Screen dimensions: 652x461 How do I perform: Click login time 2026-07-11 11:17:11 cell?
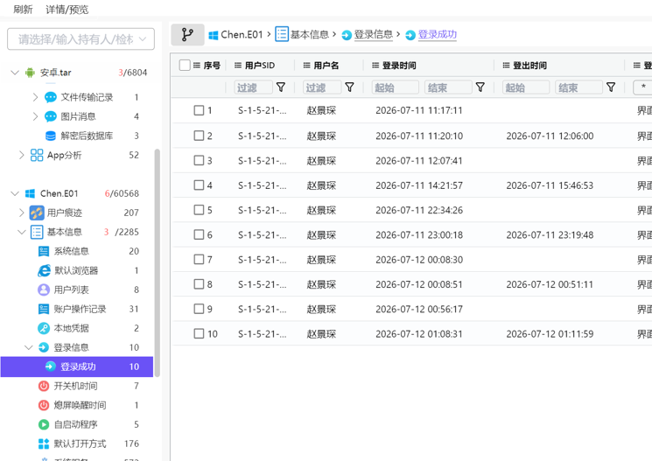[x=418, y=110]
